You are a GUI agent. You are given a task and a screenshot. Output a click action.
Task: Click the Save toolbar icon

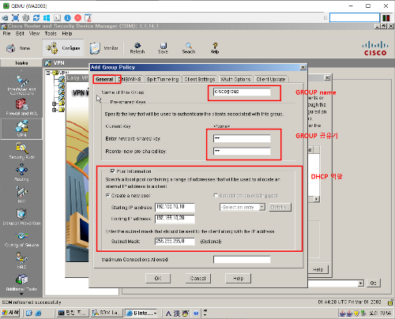coord(163,48)
